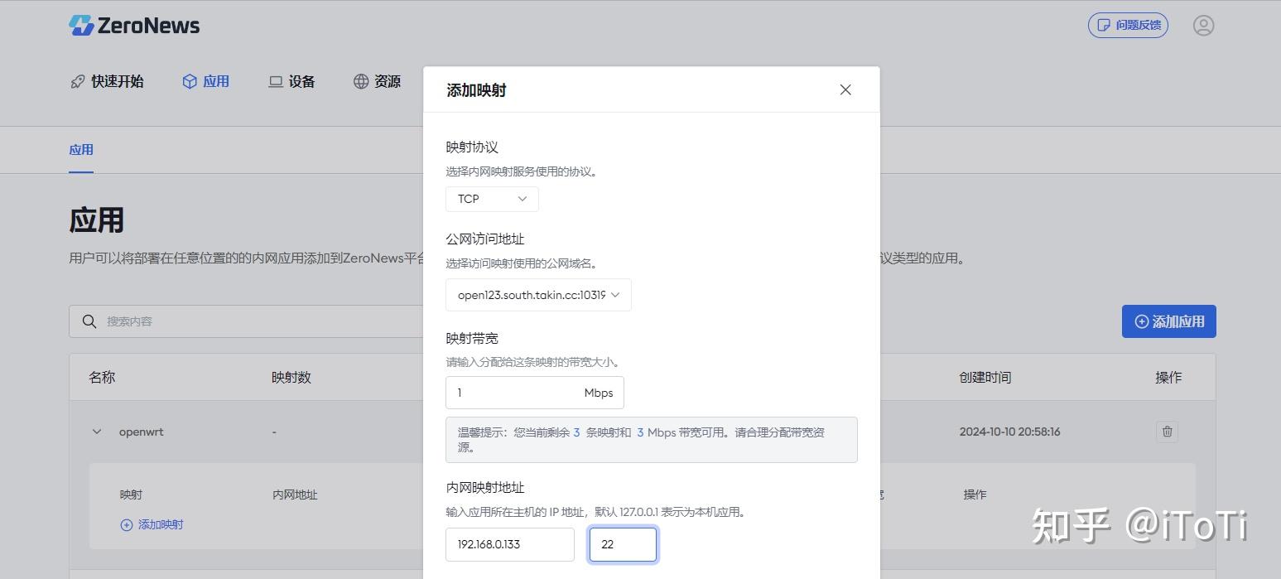1281x579 pixels.
Task: Delete the openwrt app via trash icon
Action: tap(1168, 432)
